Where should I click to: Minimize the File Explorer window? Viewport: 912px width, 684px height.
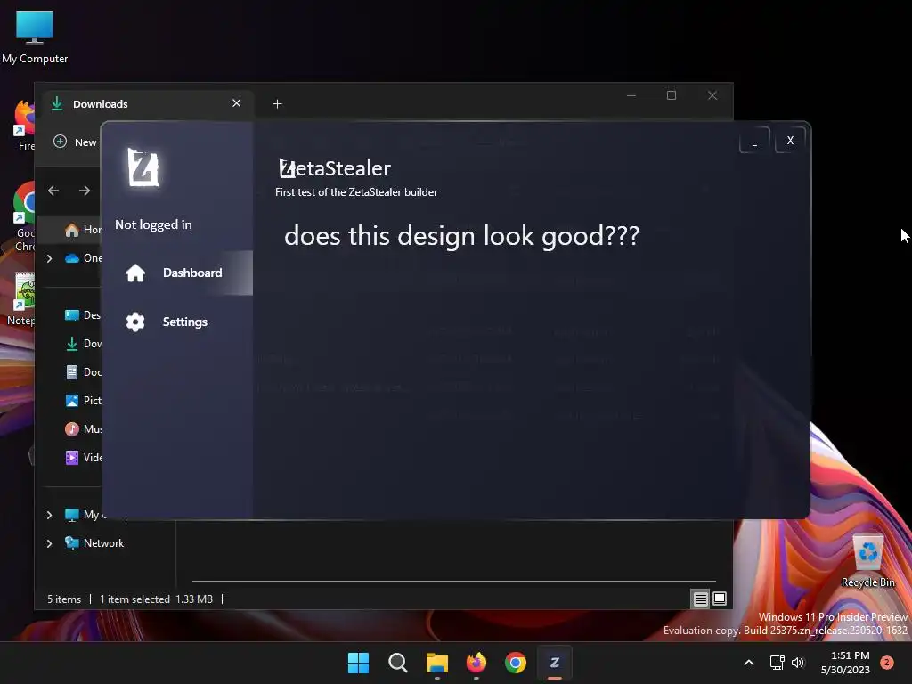(631, 95)
